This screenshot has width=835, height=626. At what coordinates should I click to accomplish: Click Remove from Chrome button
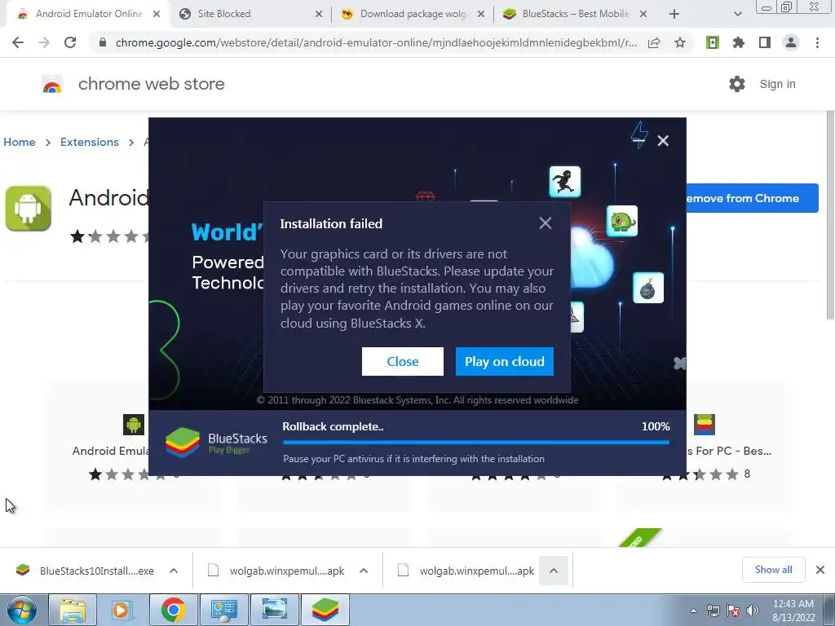[x=752, y=198]
